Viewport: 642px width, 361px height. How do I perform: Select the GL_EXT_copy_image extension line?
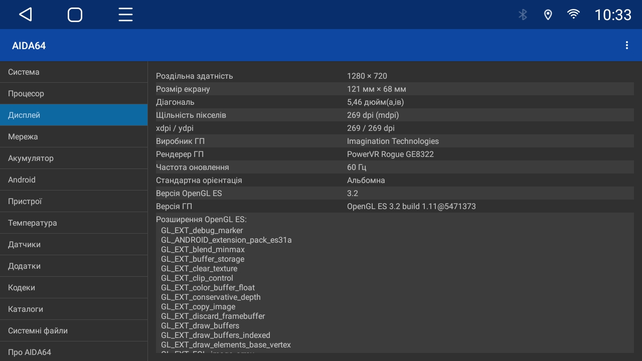point(198,307)
